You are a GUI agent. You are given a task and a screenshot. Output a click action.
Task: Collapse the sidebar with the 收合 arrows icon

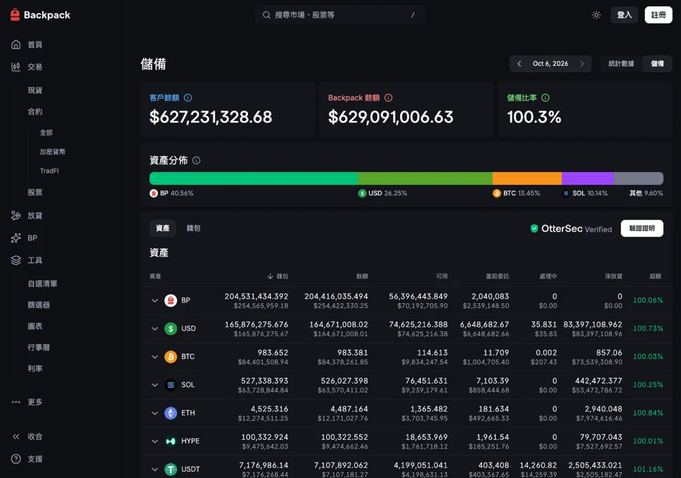tap(16, 437)
